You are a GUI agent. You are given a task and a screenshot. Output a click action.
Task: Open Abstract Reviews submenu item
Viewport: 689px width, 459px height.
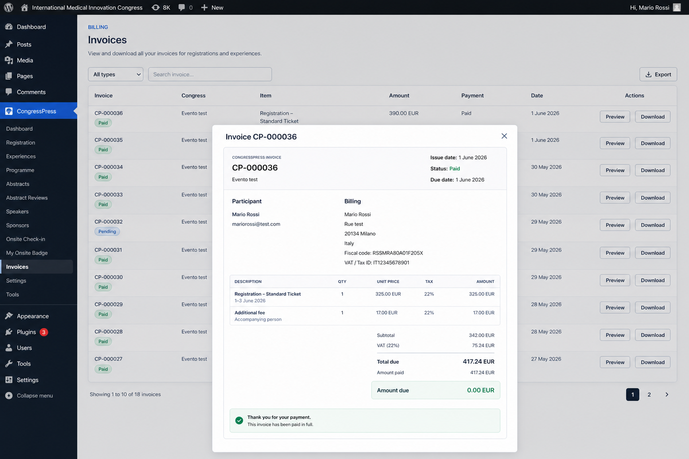[27, 198]
